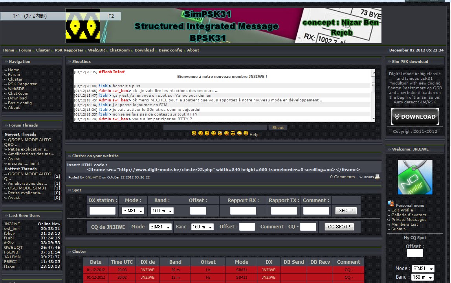
Task: Go to WebSDR in top menu
Action: pyautogui.click(x=96, y=50)
